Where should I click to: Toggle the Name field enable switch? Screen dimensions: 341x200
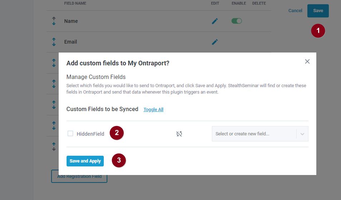coord(237,21)
